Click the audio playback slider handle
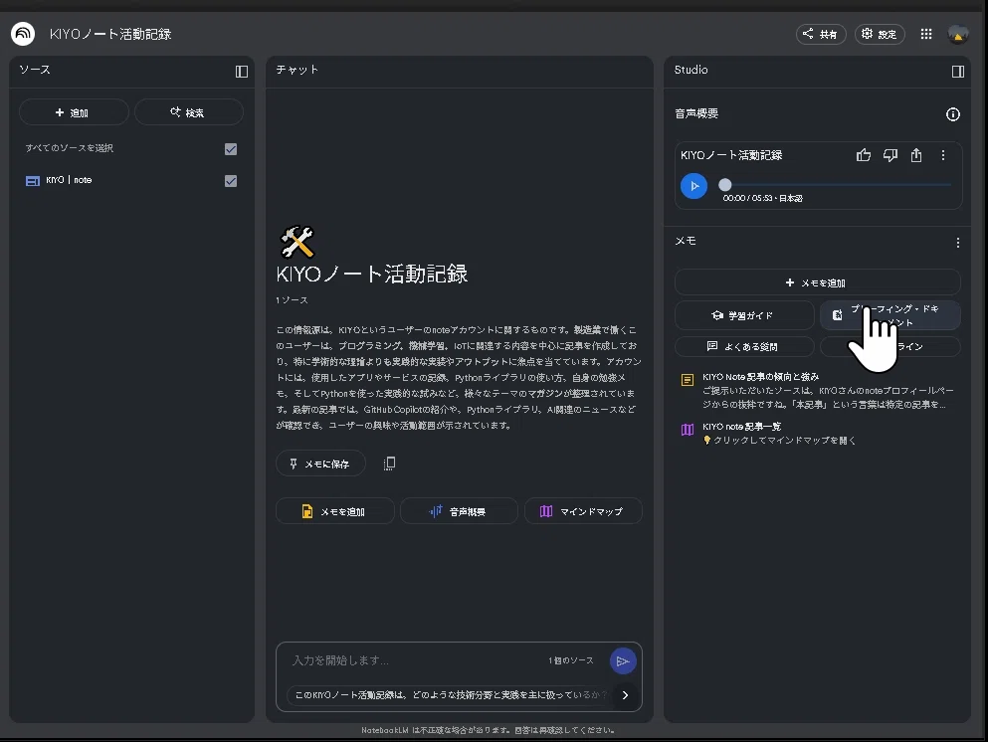The height and width of the screenshot is (742, 988). click(725, 185)
